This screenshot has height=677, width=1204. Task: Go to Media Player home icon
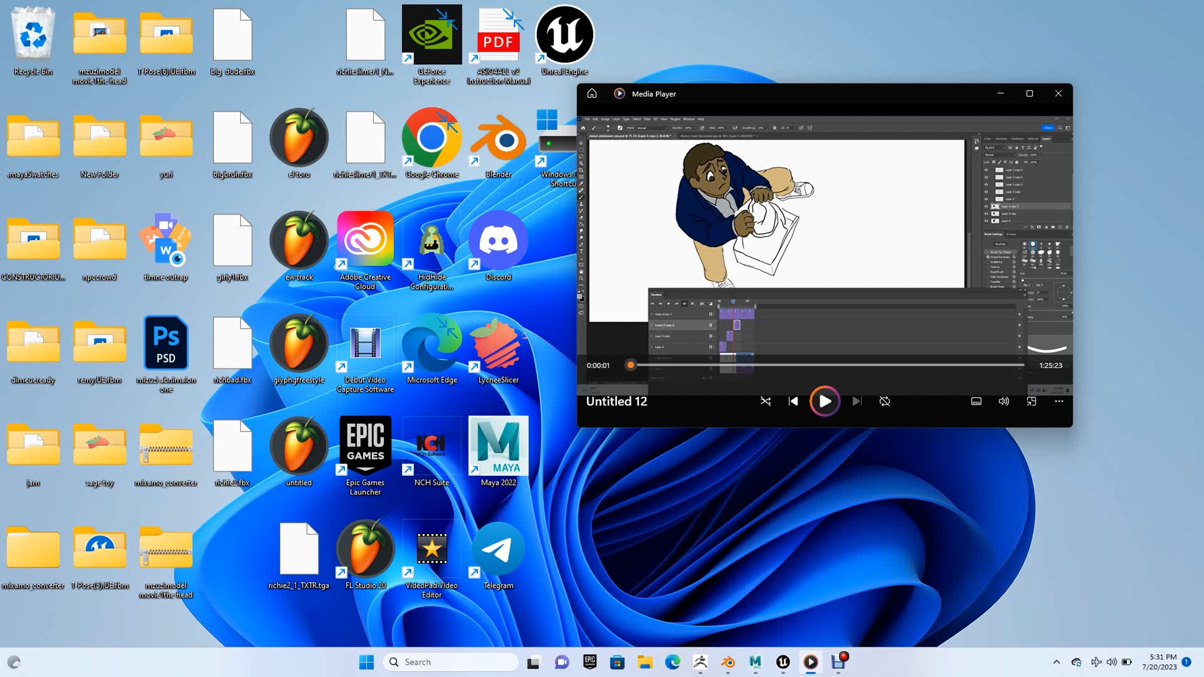(592, 94)
